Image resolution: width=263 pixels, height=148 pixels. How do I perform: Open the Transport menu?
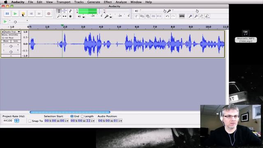pyautogui.click(x=63, y=2)
